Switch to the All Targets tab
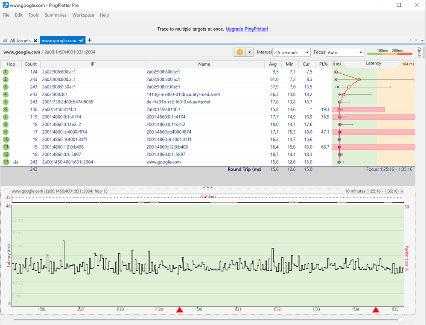The width and height of the screenshot is (426, 325). coord(20,40)
